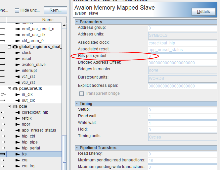Viewport: 220px width, 170px height.
Task: Collapse the pcie tree node
Action: pos(9,106)
